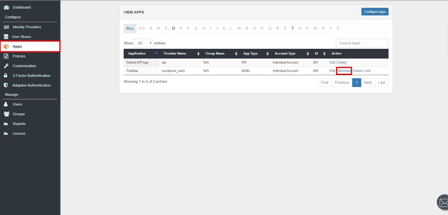Open Metadata for TrialApp
The width and height of the screenshot is (448, 215).
coord(344,71)
